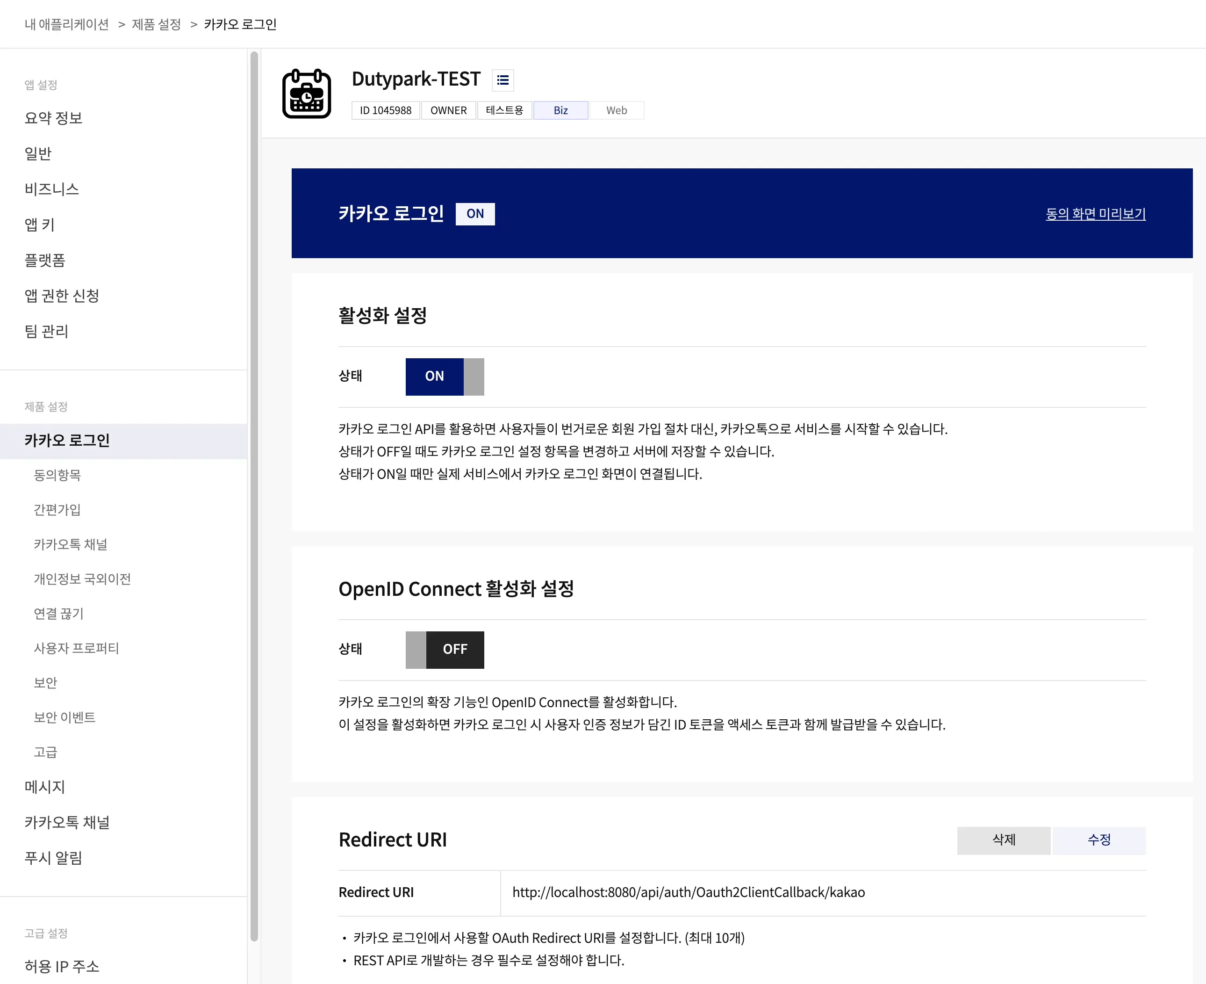Go to 카카오톡 채널 submenu under Kakao Login

(70, 544)
